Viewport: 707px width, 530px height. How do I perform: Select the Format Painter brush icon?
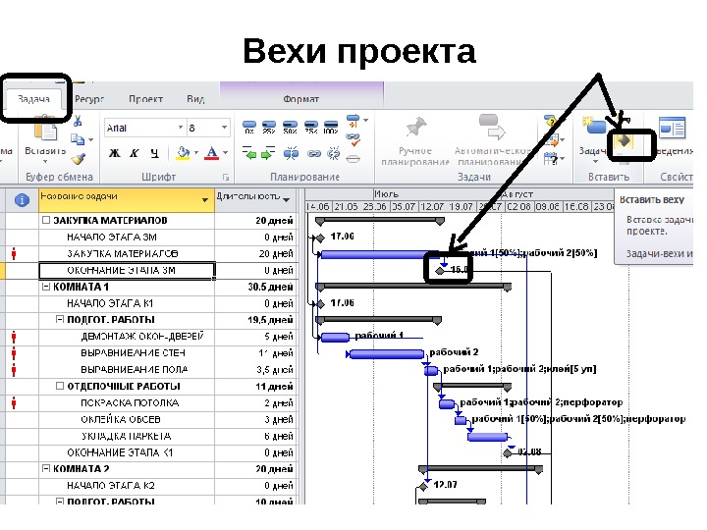[x=79, y=159]
